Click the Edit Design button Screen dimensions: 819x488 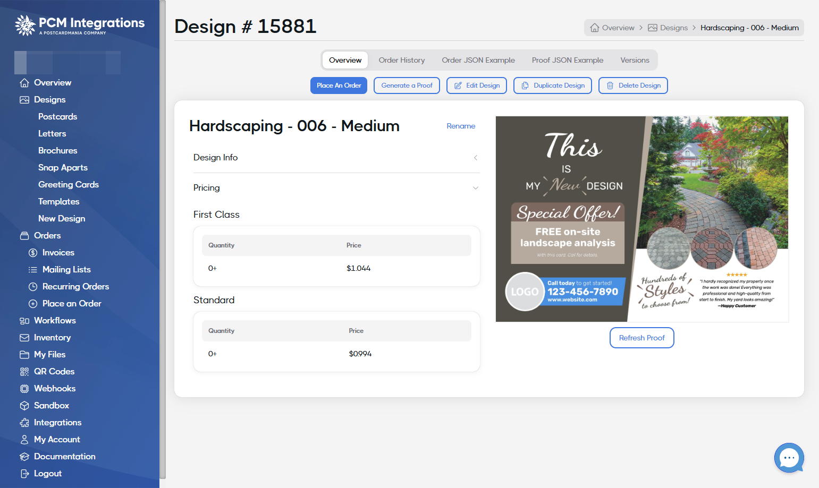pos(477,85)
